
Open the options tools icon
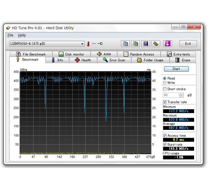click(x=156, y=44)
